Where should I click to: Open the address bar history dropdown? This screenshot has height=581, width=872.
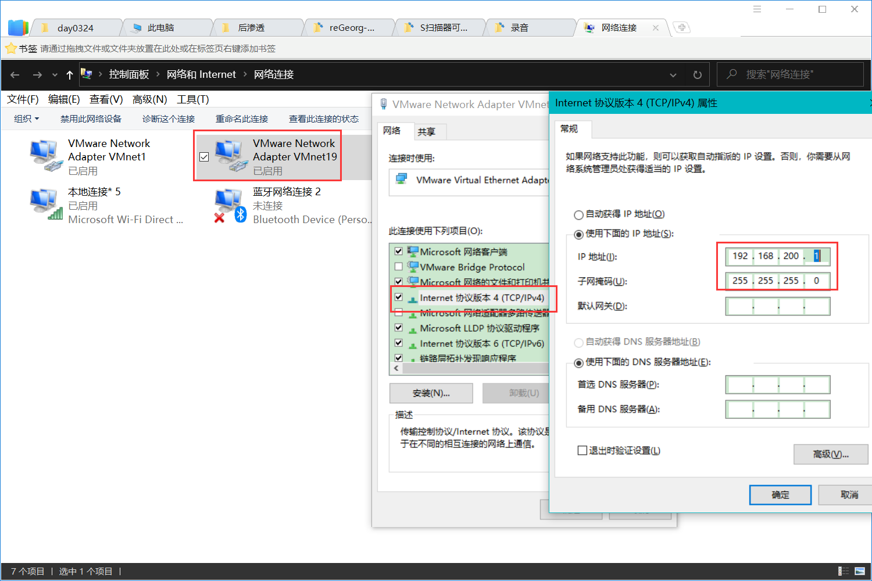[x=673, y=74]
